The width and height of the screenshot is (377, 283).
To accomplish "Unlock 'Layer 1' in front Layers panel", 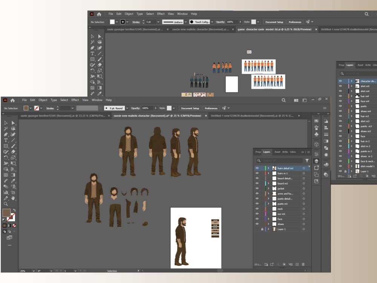I will pyautogui.click(x=262, y=229).
